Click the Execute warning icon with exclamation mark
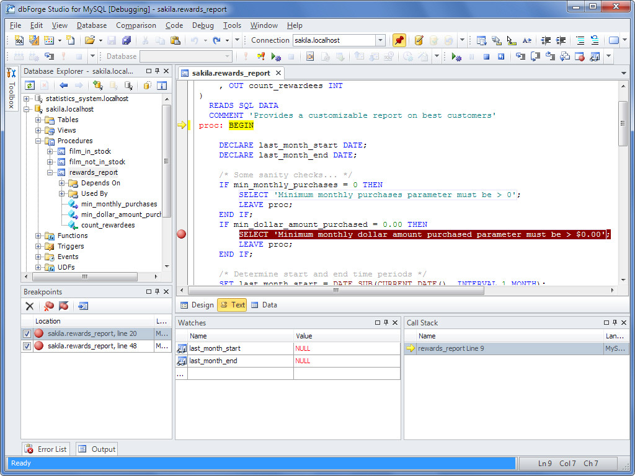The image size is (635, 476). pos(261,56)
